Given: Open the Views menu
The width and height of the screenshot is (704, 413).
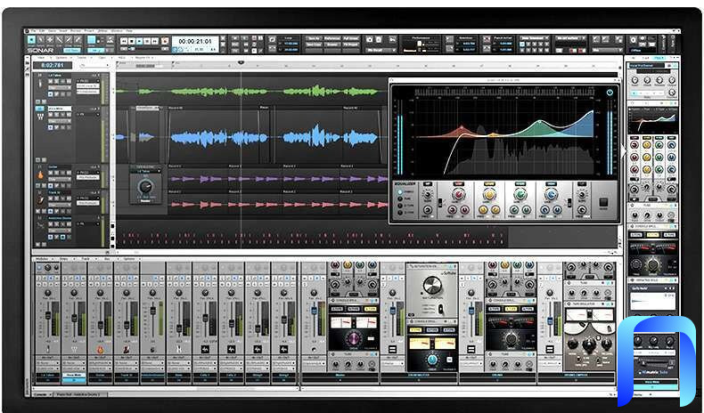Looking at the screenshot, I should 52,31.
